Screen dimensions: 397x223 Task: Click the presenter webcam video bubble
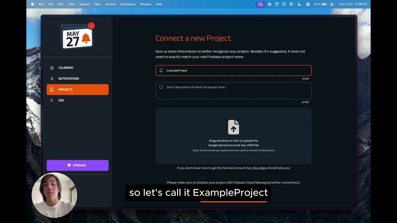point(54,195)
